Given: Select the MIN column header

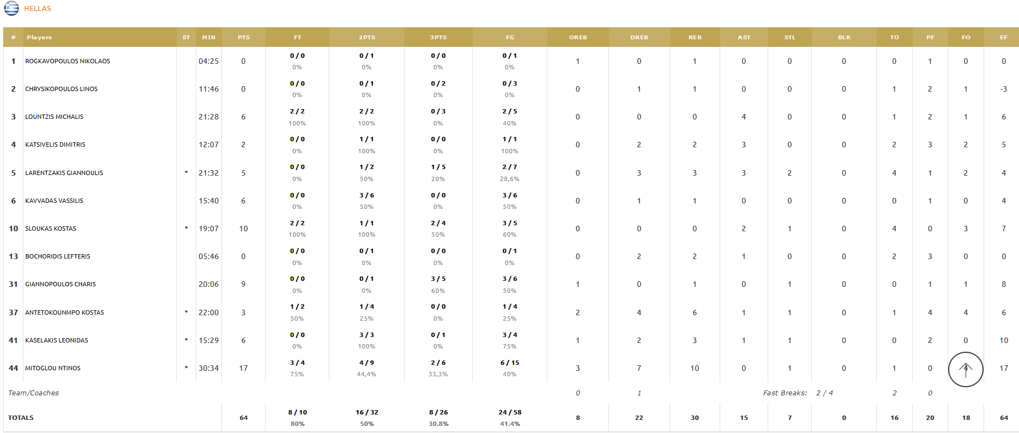Looking at the screenshot, I should [x=209, y=38].
